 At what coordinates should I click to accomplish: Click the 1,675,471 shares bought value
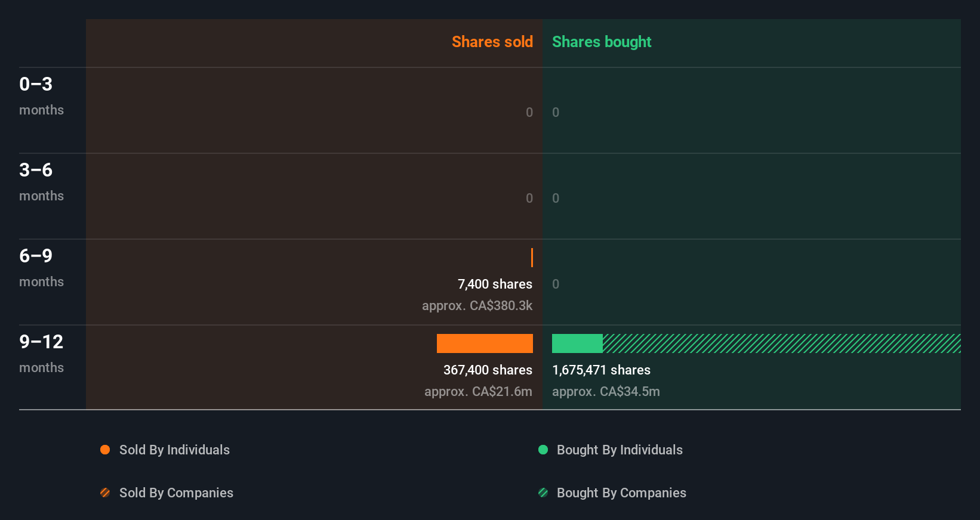601,370
